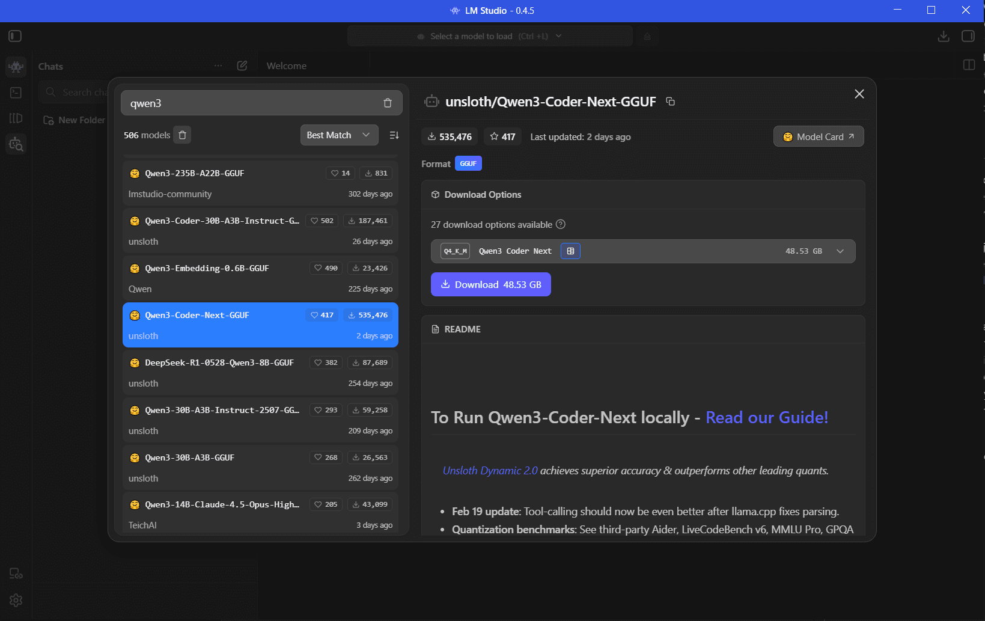Open the Read our Guide! link

(766, 417)
